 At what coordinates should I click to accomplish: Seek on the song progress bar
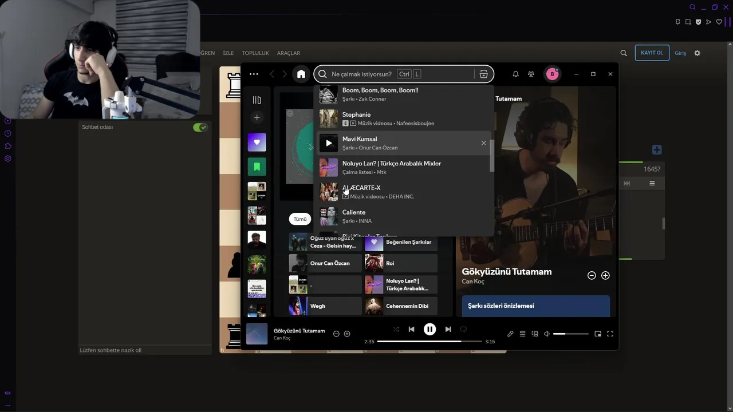pyautogui.click(x=429, y=342)
